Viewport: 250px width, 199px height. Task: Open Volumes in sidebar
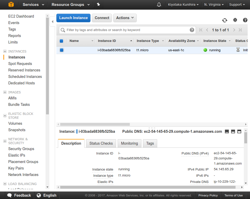[15, 123]
